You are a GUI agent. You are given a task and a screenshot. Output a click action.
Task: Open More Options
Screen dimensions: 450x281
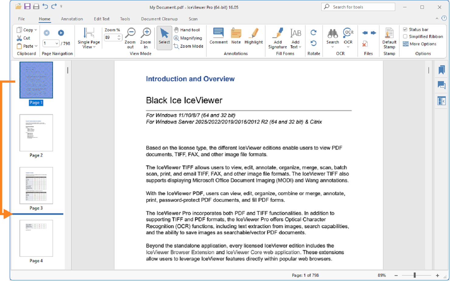point(420,44)
